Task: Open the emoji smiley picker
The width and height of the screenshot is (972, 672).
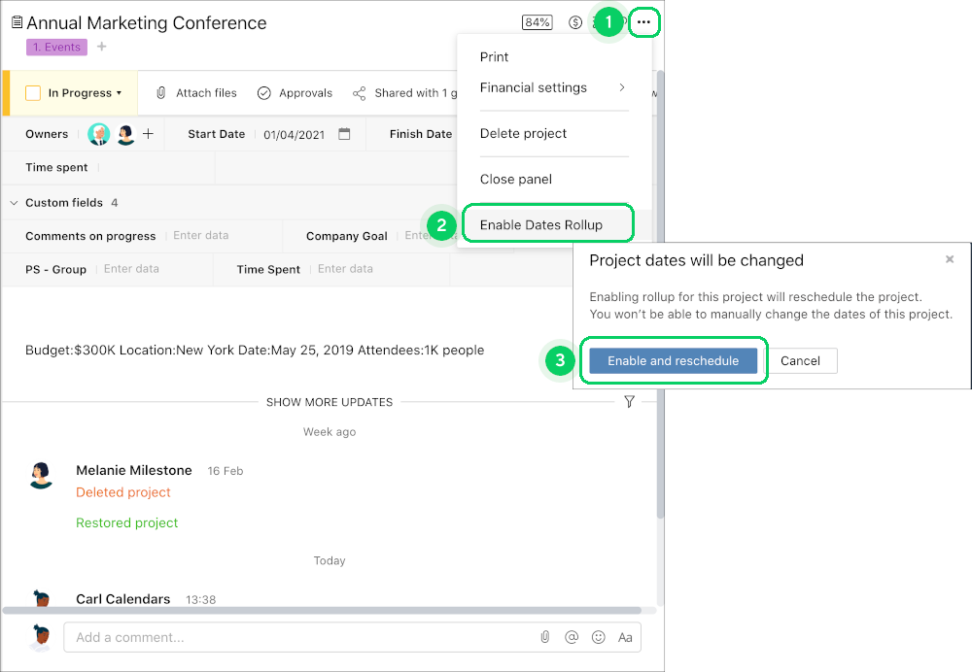Action: pos(598,637)
